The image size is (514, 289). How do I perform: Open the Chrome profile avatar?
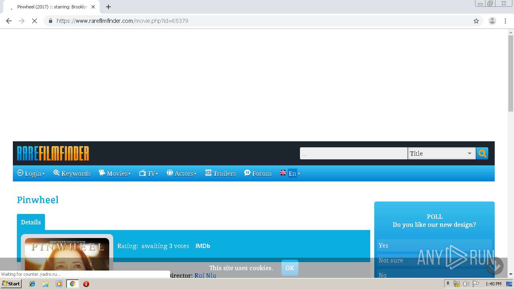492,21
